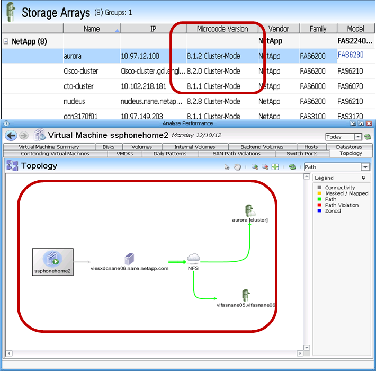Click the Virtual Machine title icon
Screen dimensions: 376x371
pos(40,135)
